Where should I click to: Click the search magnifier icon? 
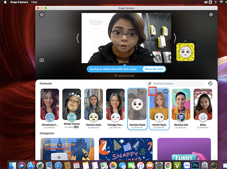tap(149, 84)
